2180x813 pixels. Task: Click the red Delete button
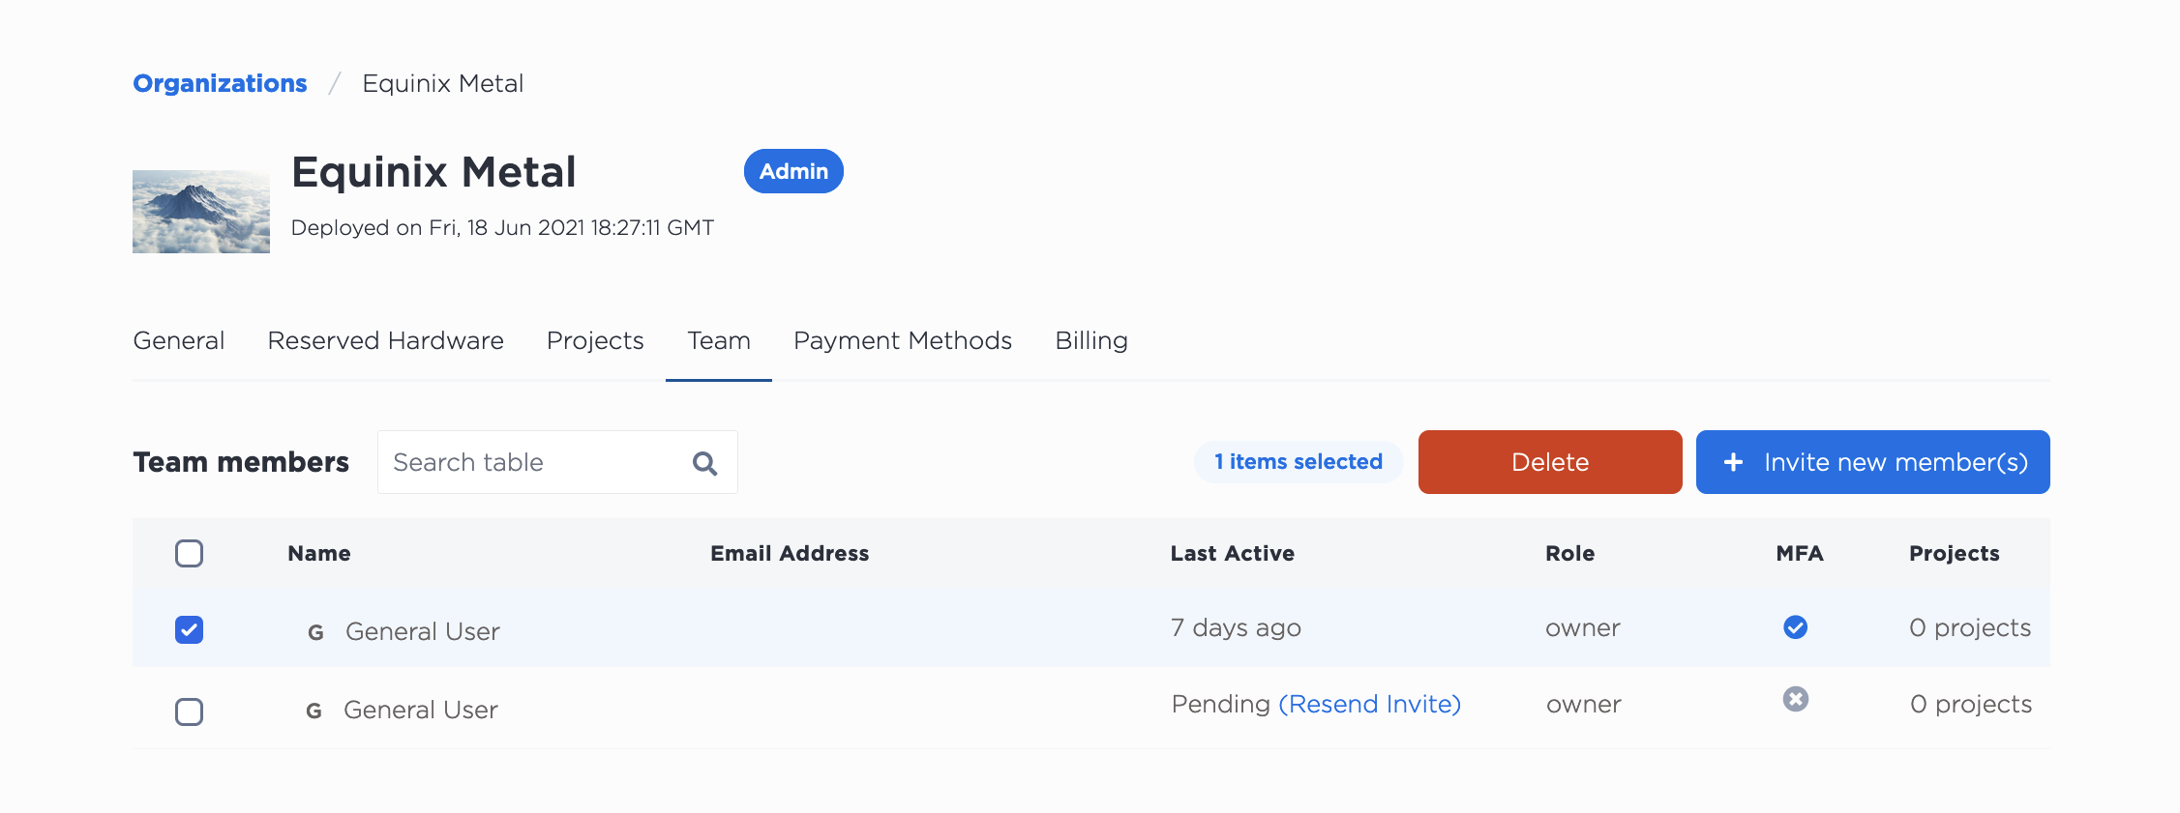pos(1550,462)
